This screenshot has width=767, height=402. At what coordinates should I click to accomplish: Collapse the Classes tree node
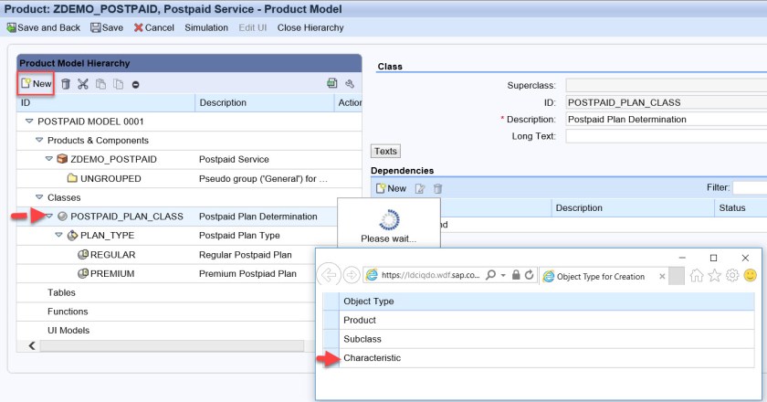(x=39, y=197)
